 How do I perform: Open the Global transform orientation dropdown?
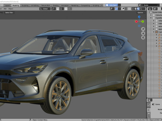tap(45, 9)
